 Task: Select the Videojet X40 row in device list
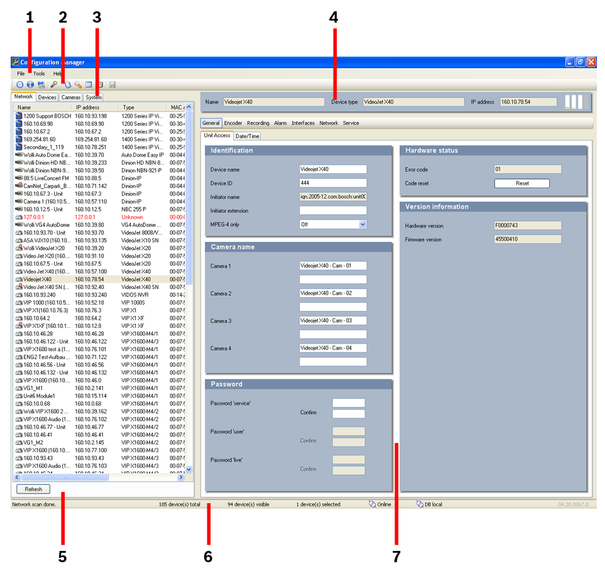pyautogui.click(x=99, y=279)
